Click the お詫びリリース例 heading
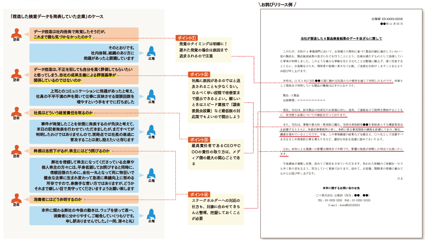 click(277, 4)
